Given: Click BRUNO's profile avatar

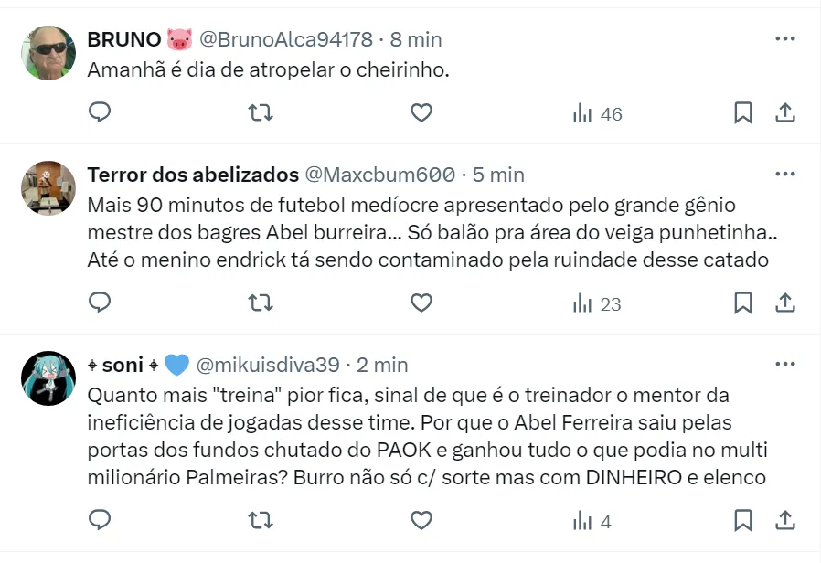Looking at the screenshot, I should click(x=48, y=53).
